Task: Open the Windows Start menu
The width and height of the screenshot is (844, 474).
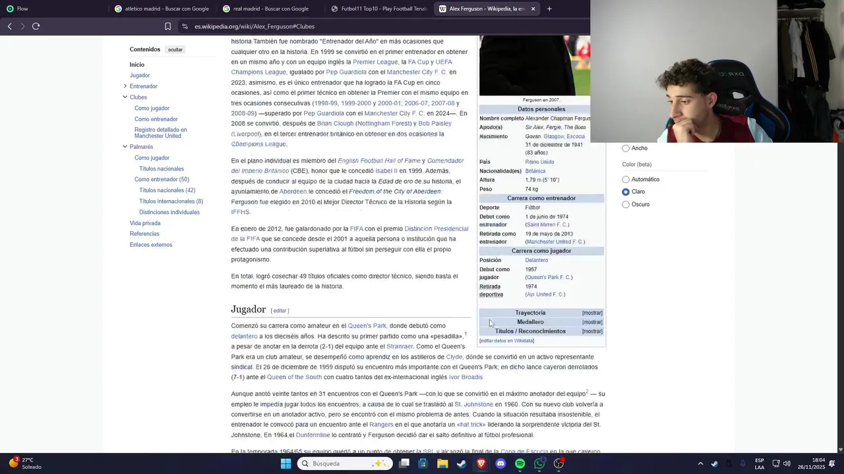Action: 286,463
